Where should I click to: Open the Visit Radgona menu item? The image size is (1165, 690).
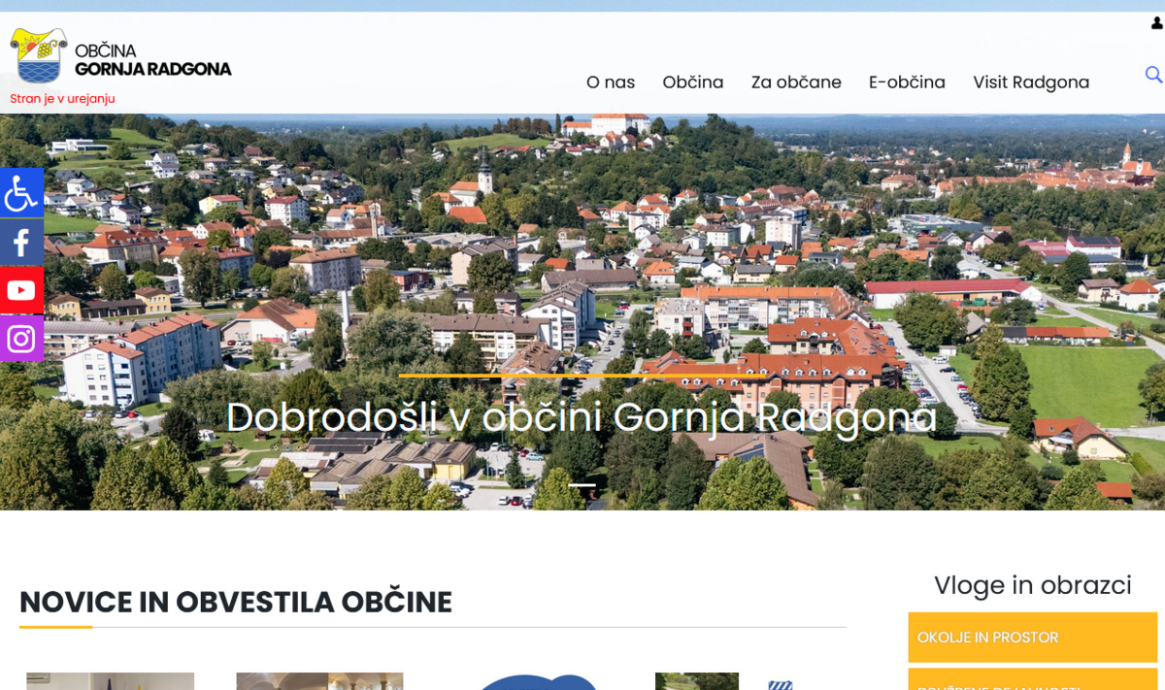click(1031, 82)
